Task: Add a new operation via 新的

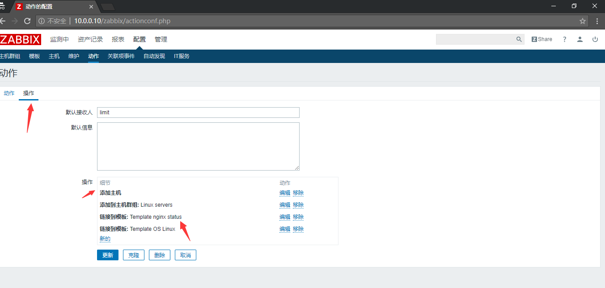Action: [x=105, y=239]
